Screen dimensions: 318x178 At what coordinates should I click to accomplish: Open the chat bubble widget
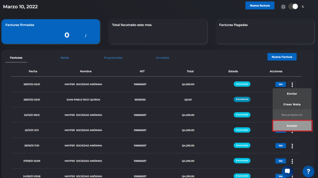287,171
